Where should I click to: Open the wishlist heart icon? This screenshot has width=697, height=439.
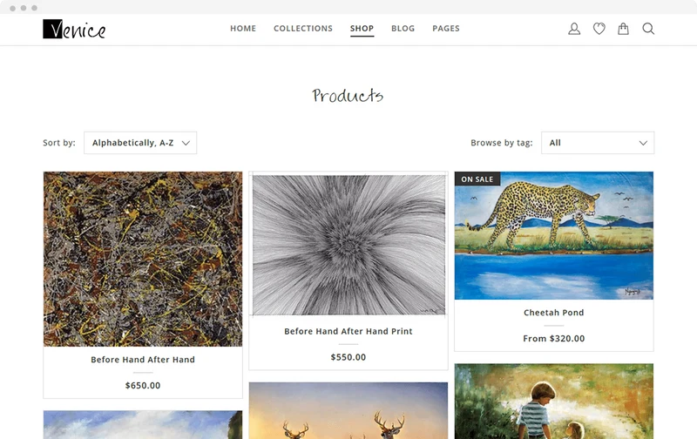[x=599, y=29]
